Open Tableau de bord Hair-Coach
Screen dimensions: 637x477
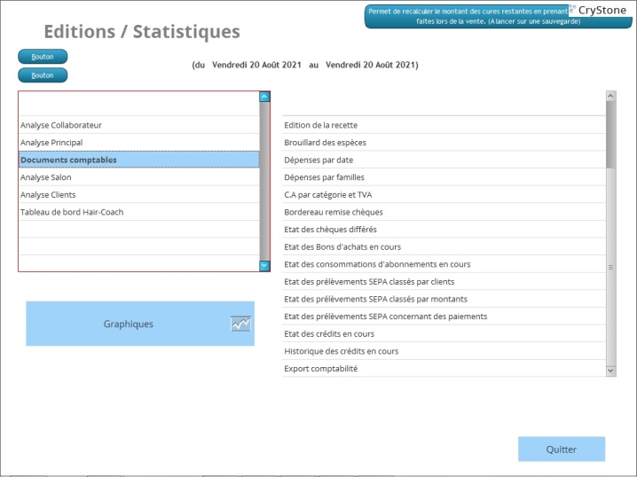(139, 212)
